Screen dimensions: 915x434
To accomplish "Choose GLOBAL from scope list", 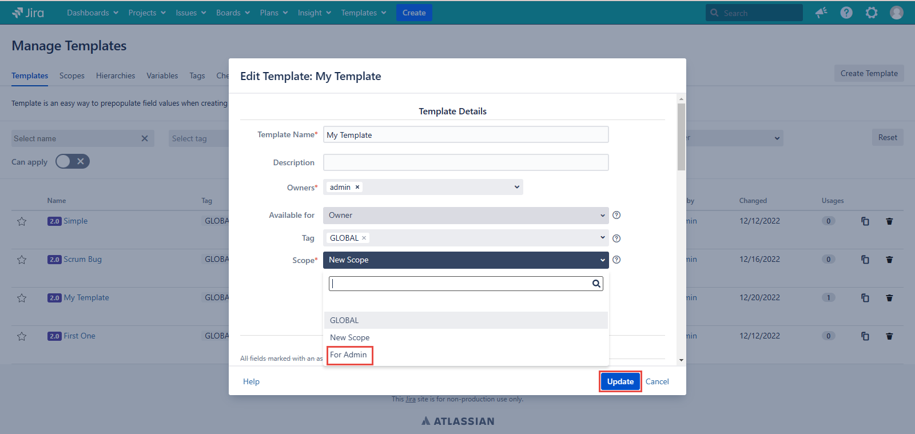I will tap(344, 320).
